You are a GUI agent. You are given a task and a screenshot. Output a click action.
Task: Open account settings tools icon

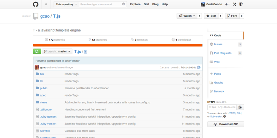(x=234, y=4)
